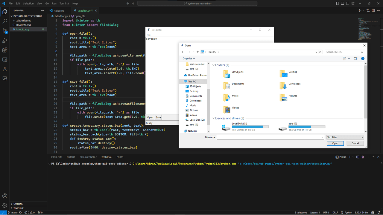
Task: Click Cancel in the Open dialog
Action: [x=355, y=143]
